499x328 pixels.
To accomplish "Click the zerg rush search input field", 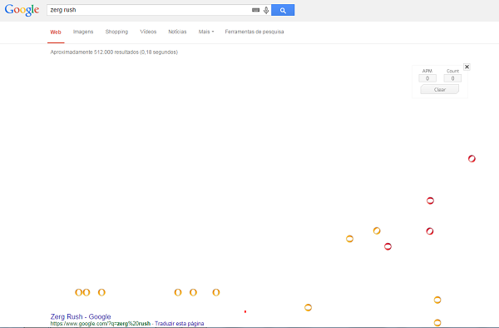I will point(149,10).
